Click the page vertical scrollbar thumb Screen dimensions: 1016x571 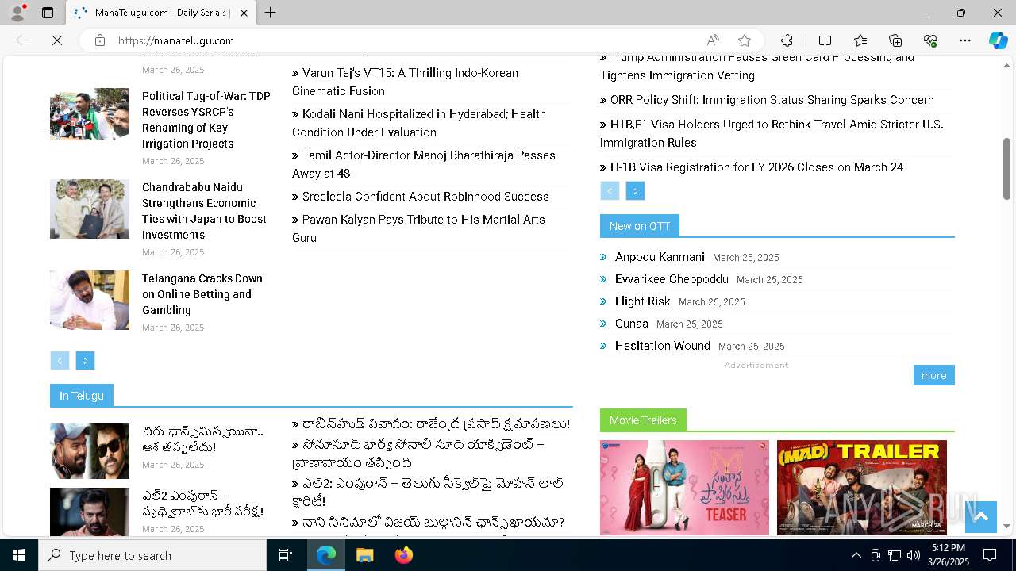tap(1006, 169)
